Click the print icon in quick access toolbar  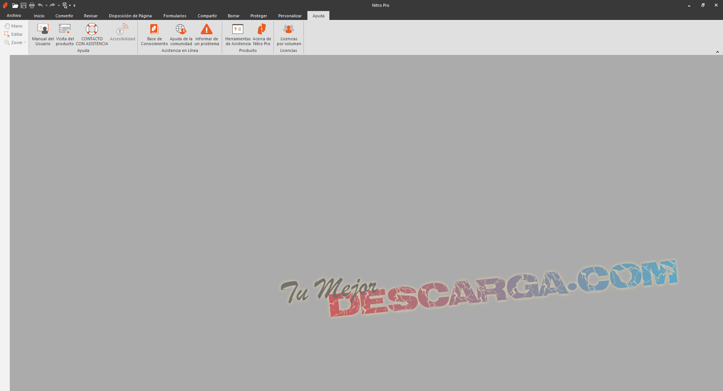pos(32,5)
